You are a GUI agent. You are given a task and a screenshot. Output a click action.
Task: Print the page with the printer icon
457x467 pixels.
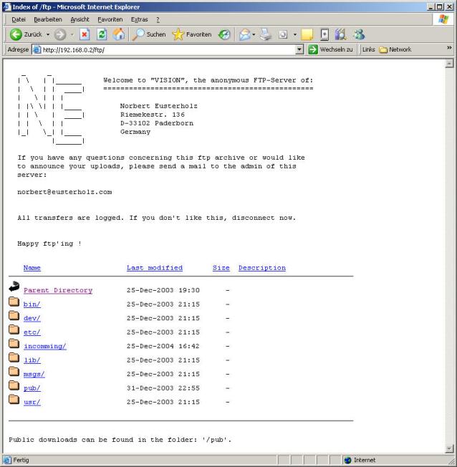click(266, 34)
